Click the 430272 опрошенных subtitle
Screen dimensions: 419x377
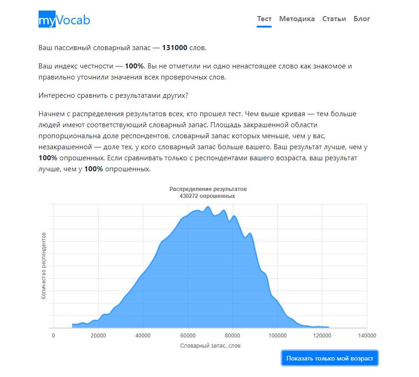pos(208,196)
